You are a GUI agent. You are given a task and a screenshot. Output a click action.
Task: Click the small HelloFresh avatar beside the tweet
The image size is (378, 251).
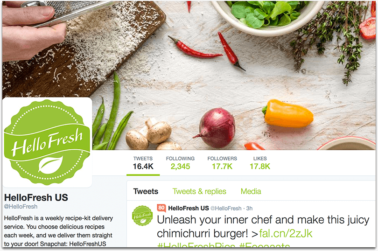point(142,216)
